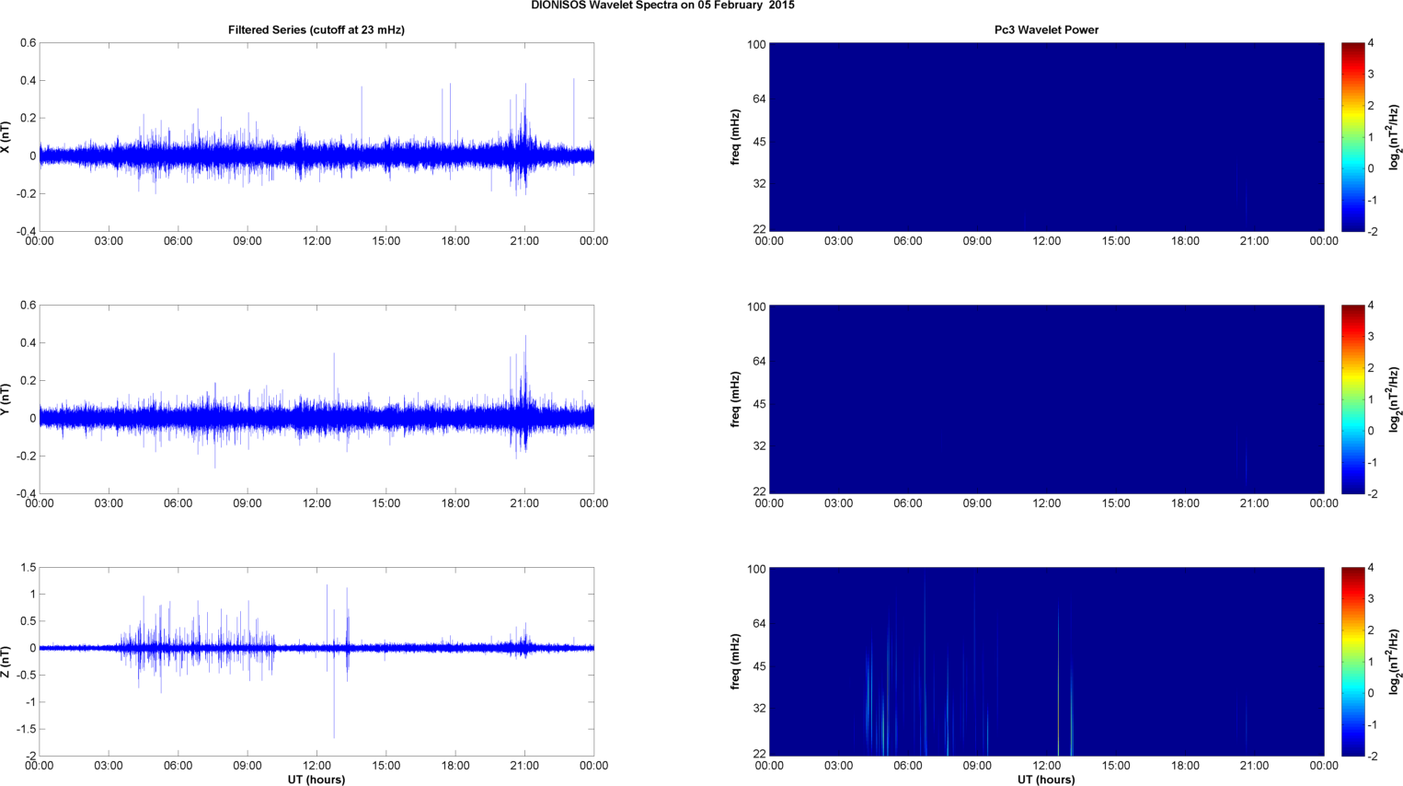
Task: Click the '0' value on the Y-component colorbar
Action: (1371, 431)
